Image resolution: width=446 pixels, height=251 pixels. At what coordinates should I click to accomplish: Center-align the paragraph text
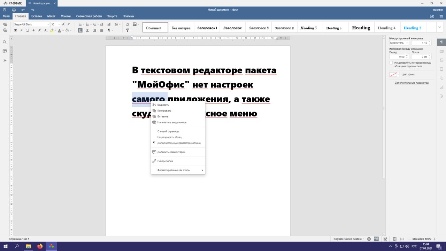[x=87, y=31]
